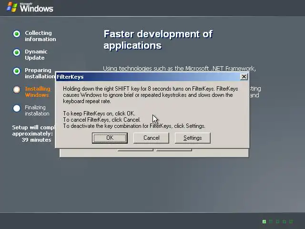Click the "Collecting information" text
Image resolution: width=305 pixels, height=229 pixels.
41,36
